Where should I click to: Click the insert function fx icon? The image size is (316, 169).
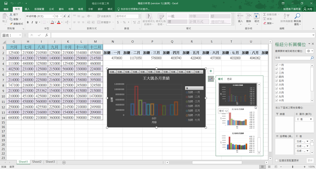pos(47,35)
